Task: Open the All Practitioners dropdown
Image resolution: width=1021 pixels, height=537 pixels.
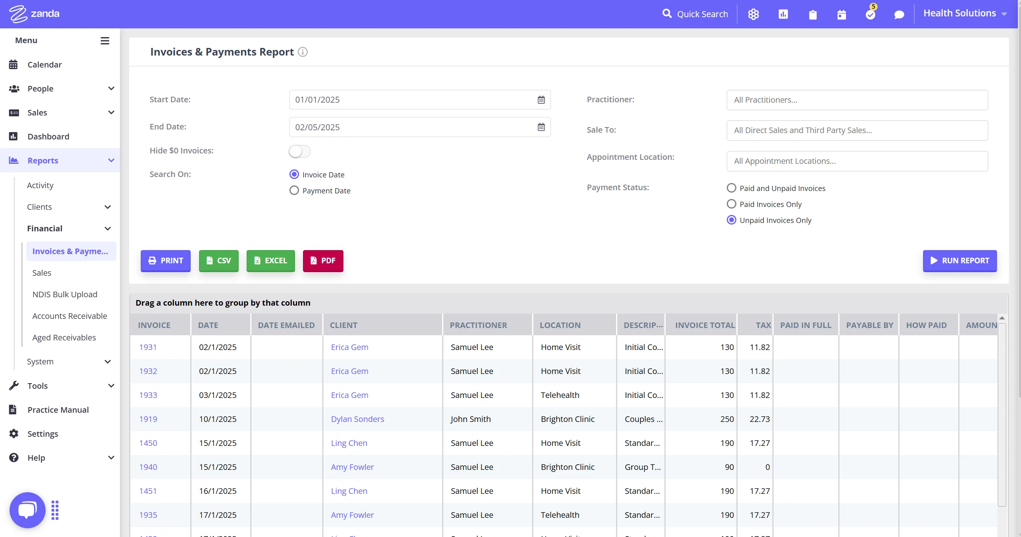Action: tap(857, 100)
